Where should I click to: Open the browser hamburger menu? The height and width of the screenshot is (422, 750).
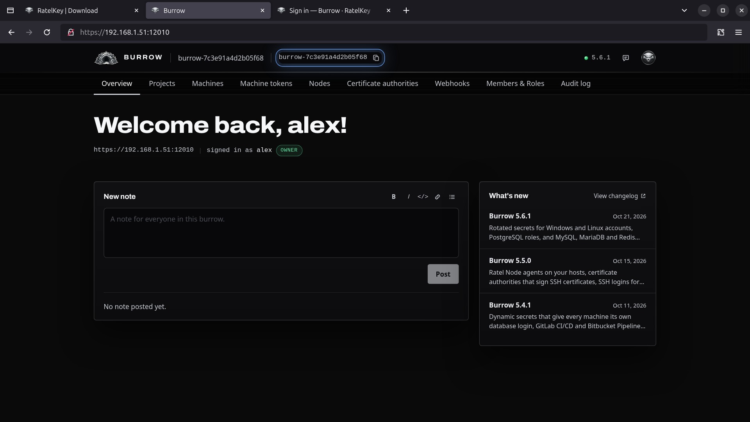click(738, 32)
